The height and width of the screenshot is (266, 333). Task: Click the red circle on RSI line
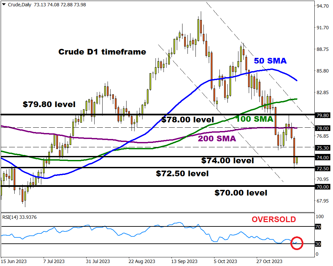[x=297, y=243]
